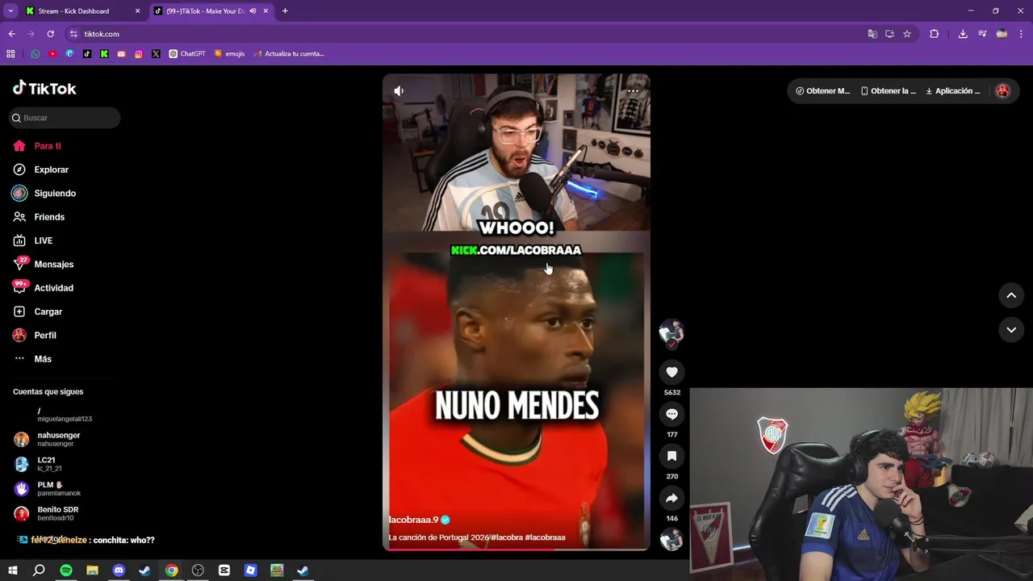Open miguelangelali123 followed account
Viewport: 1033px width, 581px height.
tap(65, 415)
